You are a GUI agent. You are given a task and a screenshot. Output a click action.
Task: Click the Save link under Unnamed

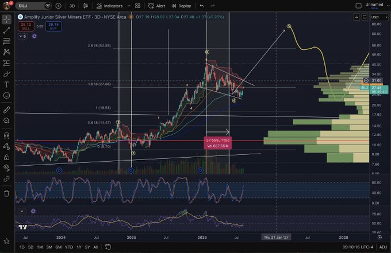click(x=374, y=8)
